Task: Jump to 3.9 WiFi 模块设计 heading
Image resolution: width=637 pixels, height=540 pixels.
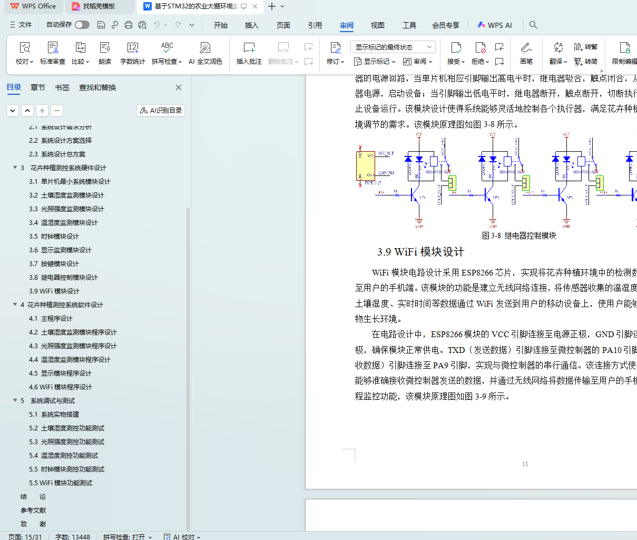Action: pos(54,291)
